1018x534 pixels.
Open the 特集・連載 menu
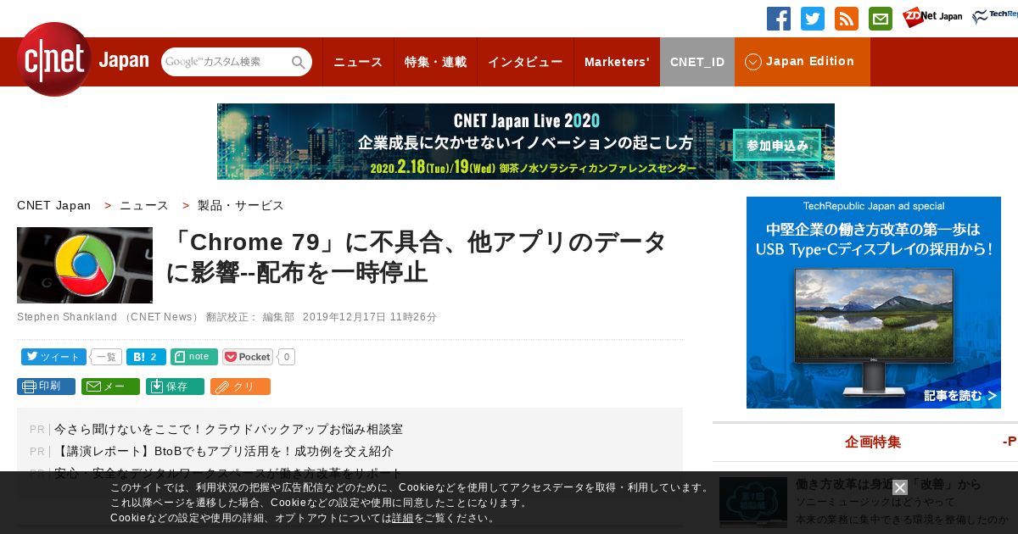pyautogui.click(x=435, y=62)
